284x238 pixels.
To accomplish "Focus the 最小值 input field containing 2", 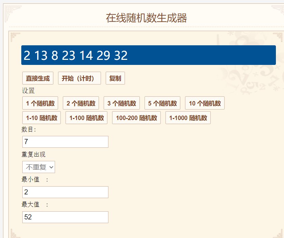I will pyautogui.click(x=65, y=192).
